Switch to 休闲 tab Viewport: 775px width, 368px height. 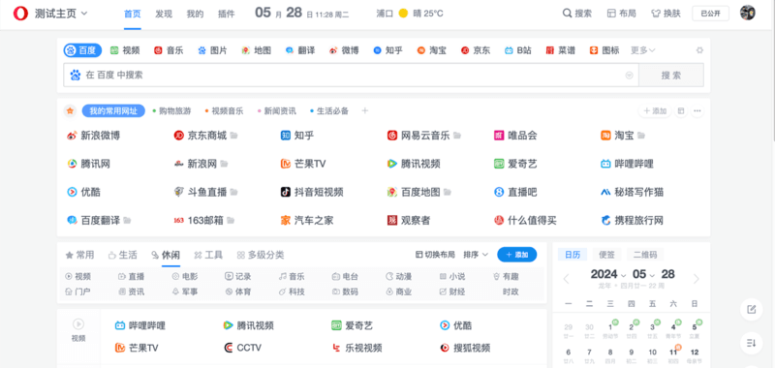(x=166, y=255)
